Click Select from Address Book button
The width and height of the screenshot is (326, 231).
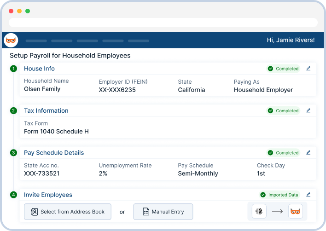[68, 212]
